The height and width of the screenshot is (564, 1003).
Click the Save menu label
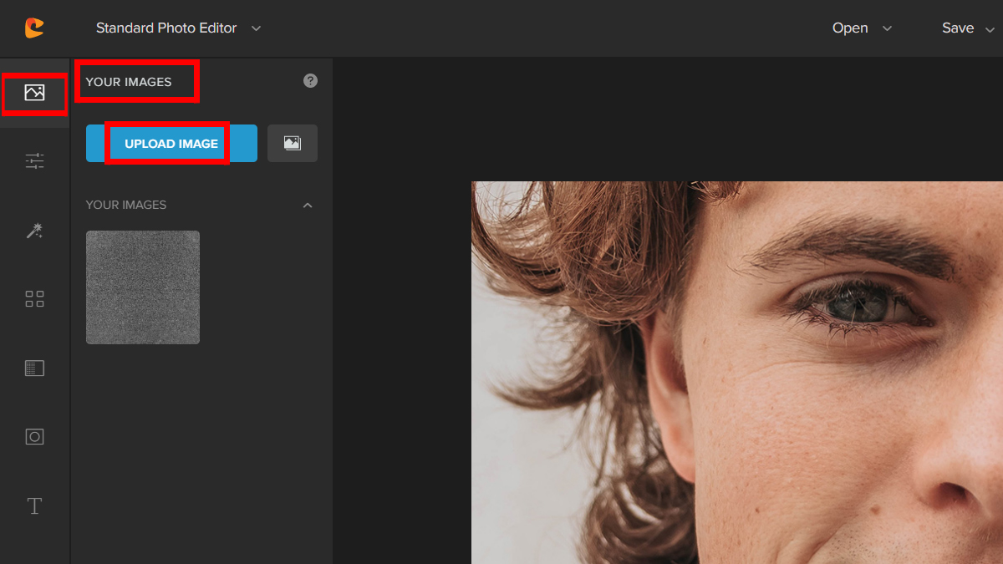[x=958, y=28]
